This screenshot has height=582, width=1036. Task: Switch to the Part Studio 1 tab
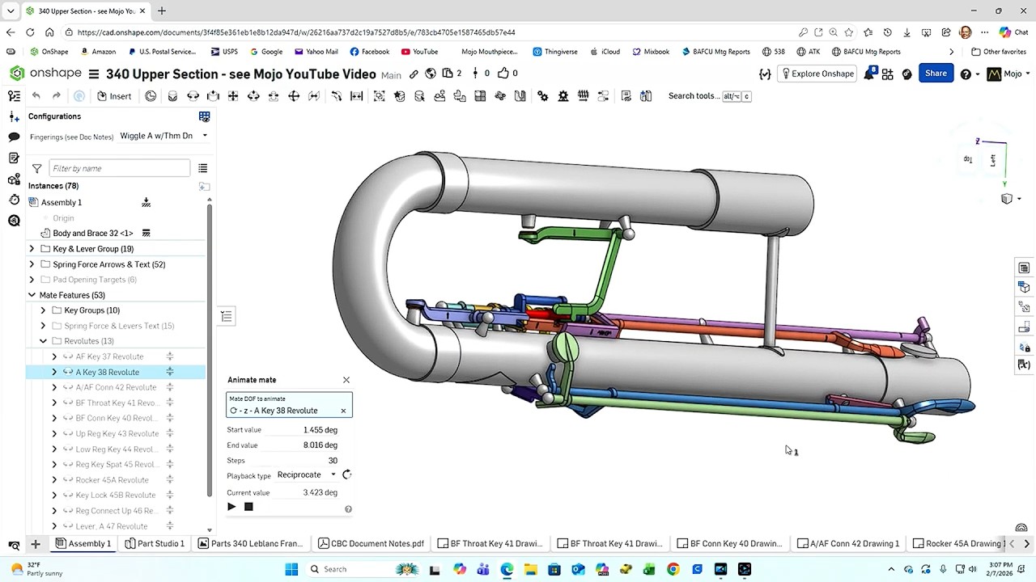pos(155,543)
